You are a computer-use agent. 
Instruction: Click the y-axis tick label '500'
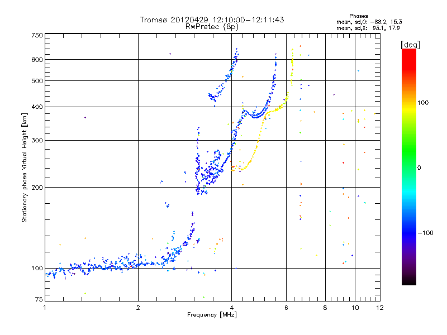click(x=37, y=81)
